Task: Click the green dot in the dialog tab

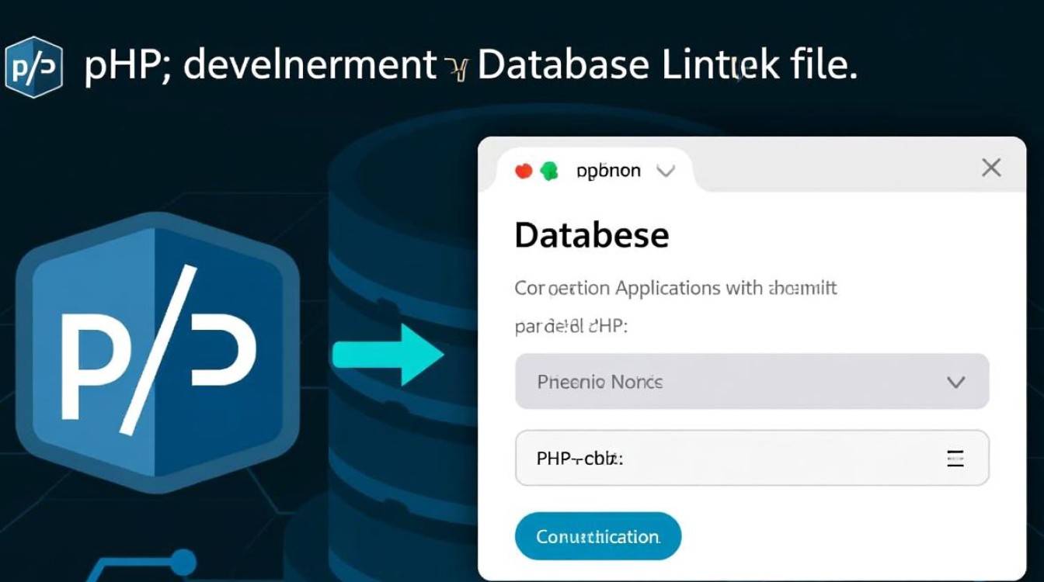Action: coord(549,171)
